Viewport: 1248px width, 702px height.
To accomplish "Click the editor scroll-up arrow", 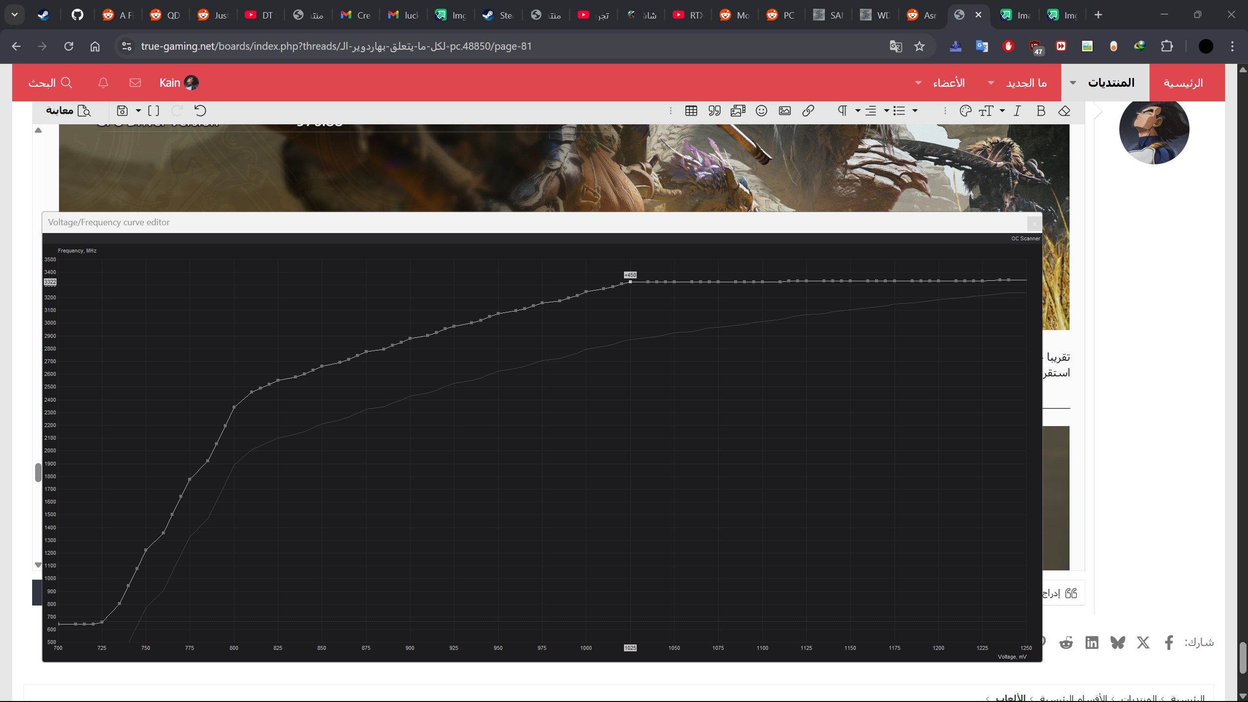I will 38,130.
